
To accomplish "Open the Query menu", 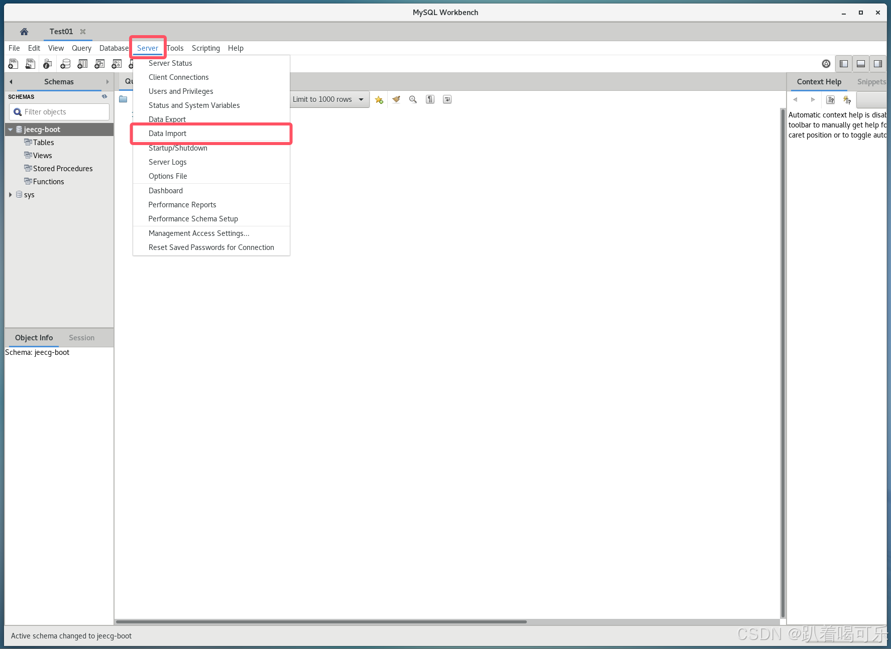I will (81, 48).
